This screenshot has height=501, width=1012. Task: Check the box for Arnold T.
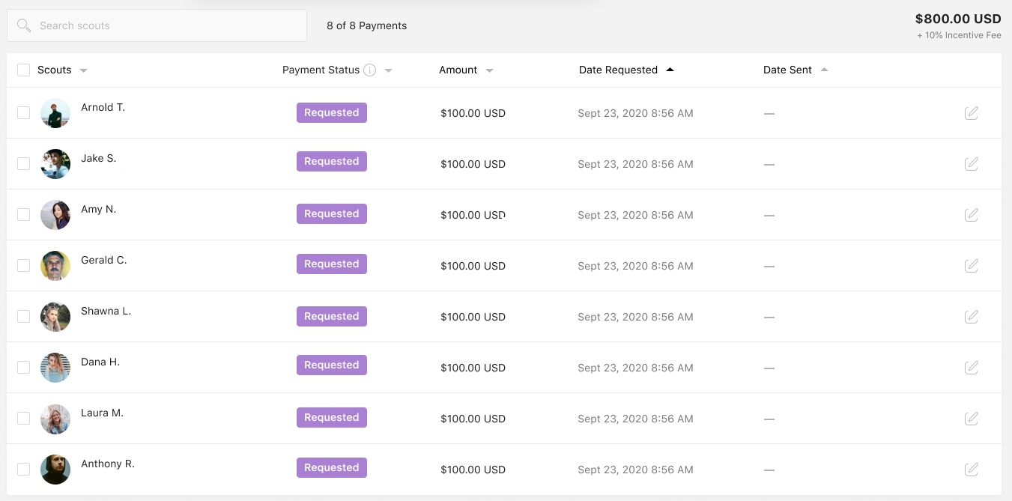click(x=24, y=113)
